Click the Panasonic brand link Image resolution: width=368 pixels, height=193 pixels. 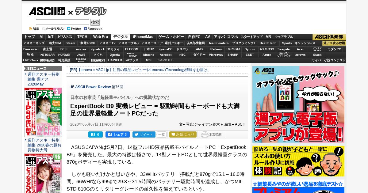pos(31,49)
